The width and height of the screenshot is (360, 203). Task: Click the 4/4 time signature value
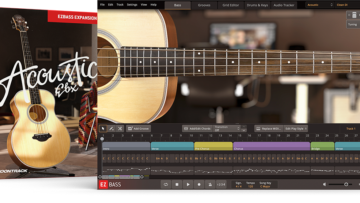pyautogui.click(x=238, y=186)
